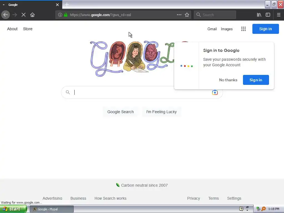The image size is (284, 213).
Task: Select Google - Mypal taskbar button
Action: click(x=52, y=209)
